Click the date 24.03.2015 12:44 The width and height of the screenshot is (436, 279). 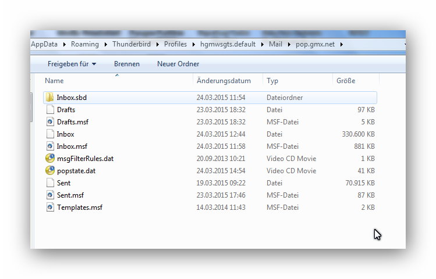[x=221, y=134]
